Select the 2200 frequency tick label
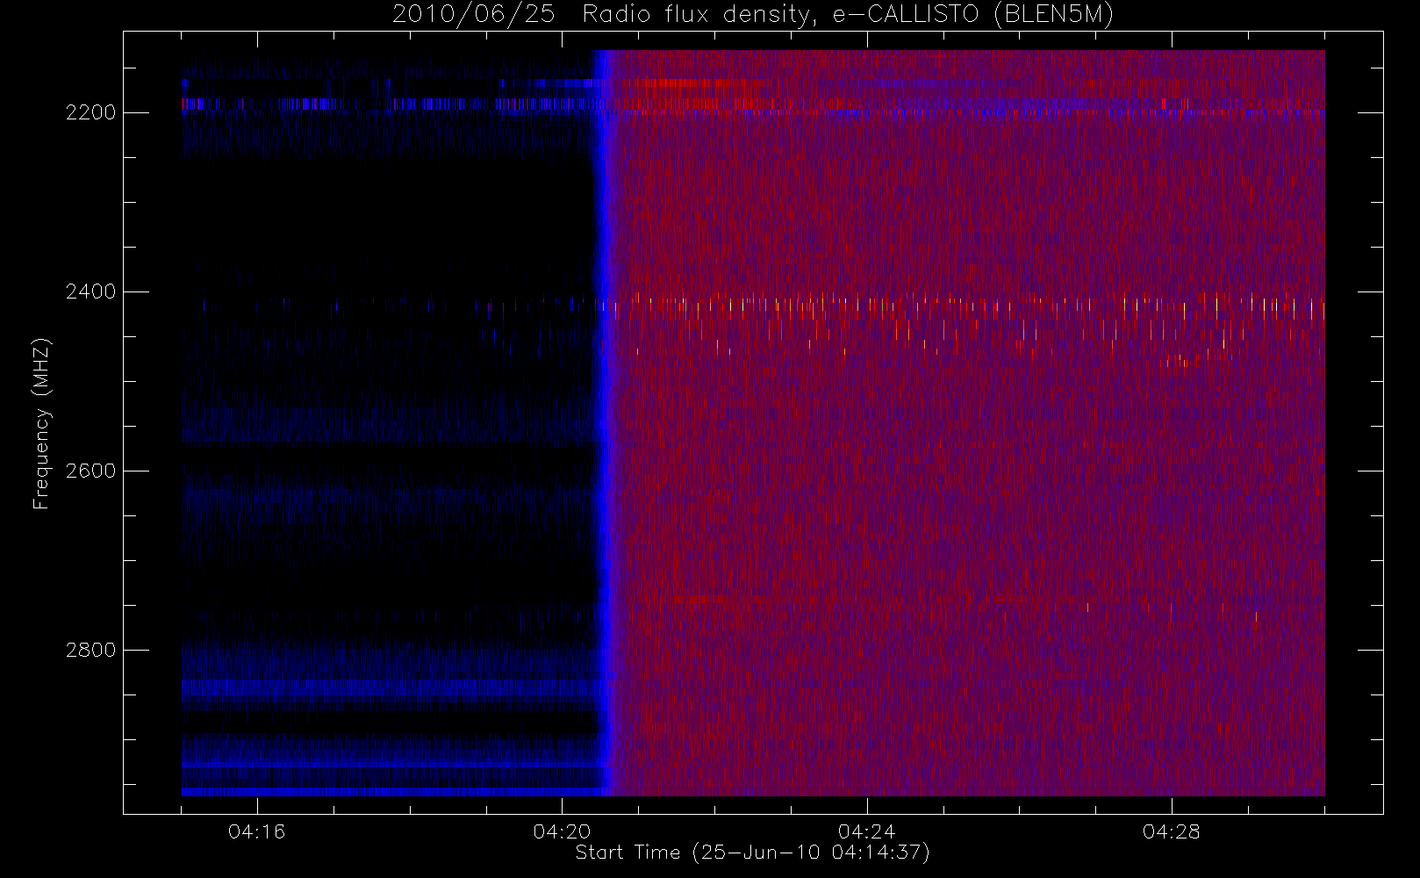Image resolution: width=1420 pixels, height=878 pixels. 91,113
